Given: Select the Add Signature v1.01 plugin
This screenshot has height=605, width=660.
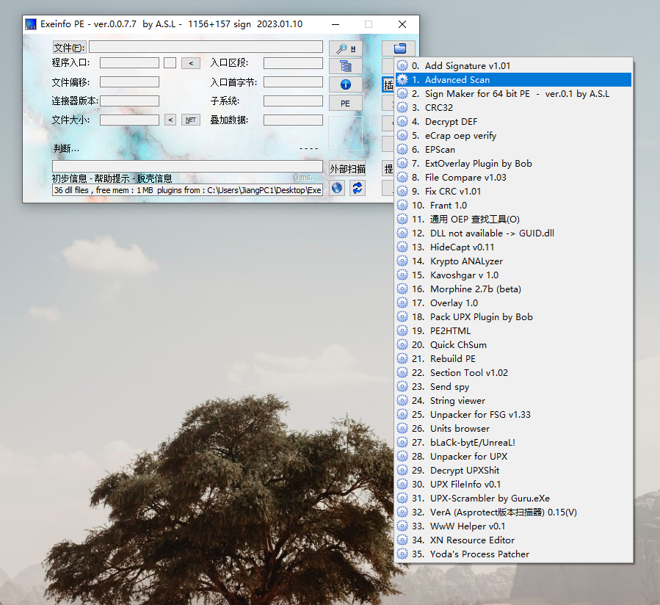Looking at the screenshot, I should coord(513,65).
